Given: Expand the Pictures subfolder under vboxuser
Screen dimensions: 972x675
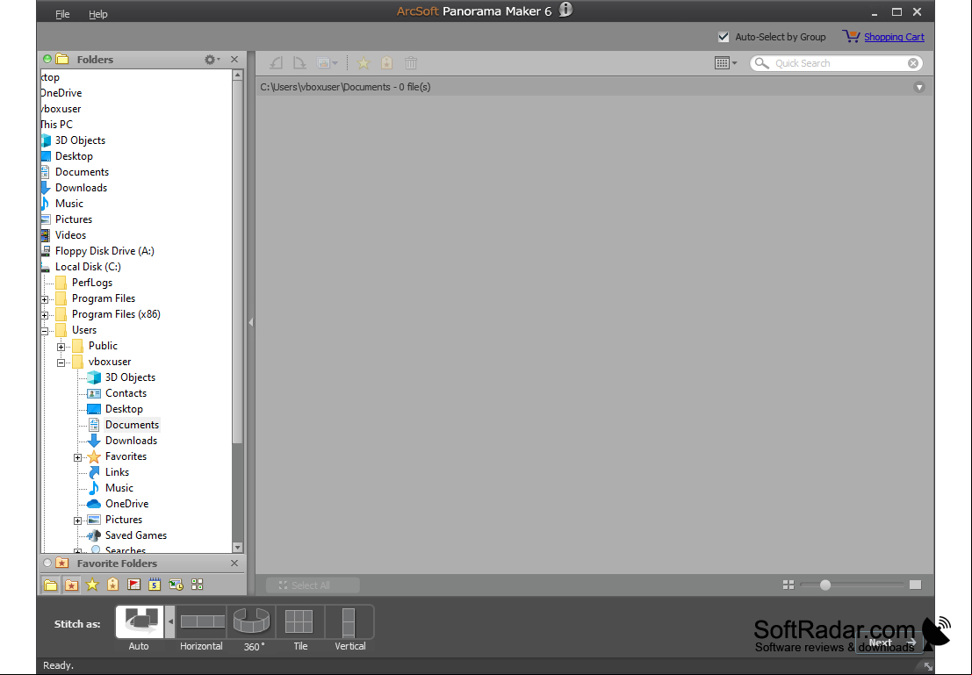Looking at the screenshot, I should pos(77,520).
